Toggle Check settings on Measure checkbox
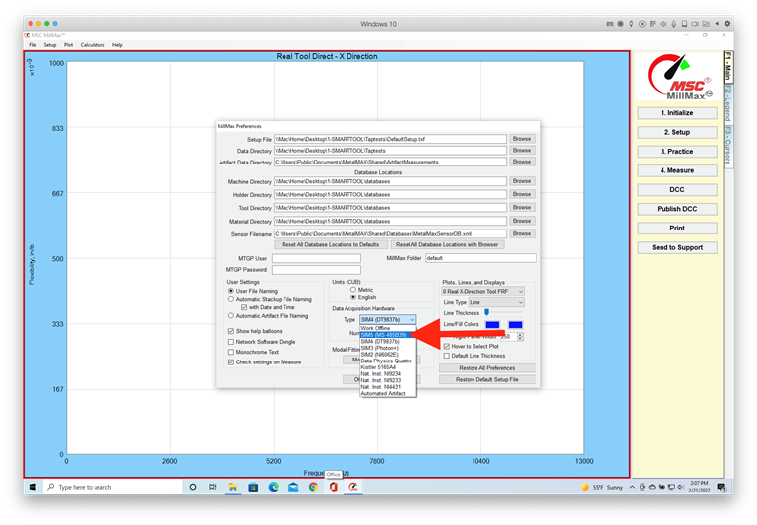This screenshot has width=757, height=525. (x=231, y=362)
